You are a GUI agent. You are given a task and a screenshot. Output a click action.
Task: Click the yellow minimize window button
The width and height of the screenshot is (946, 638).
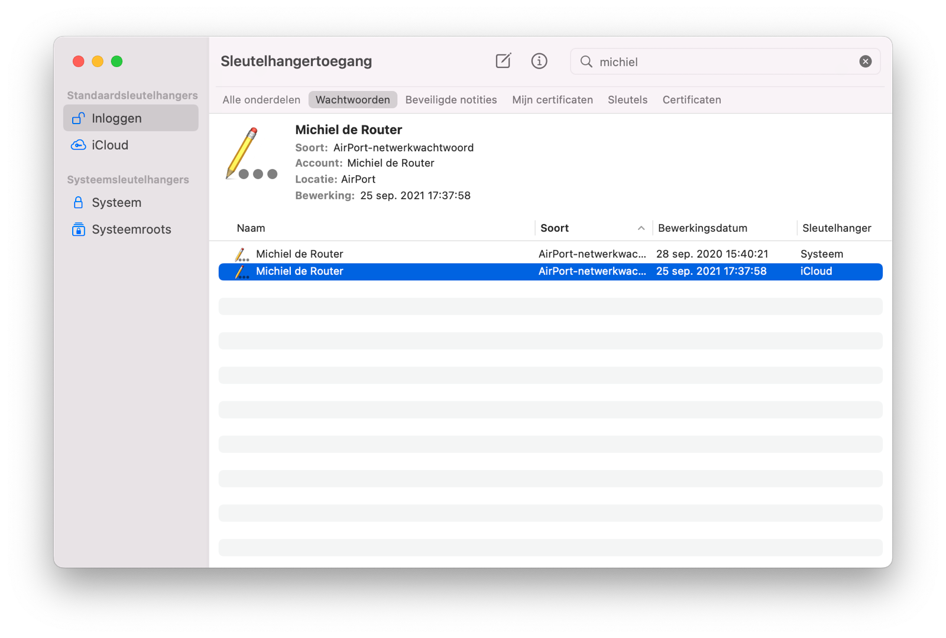[x=98, y=61]
